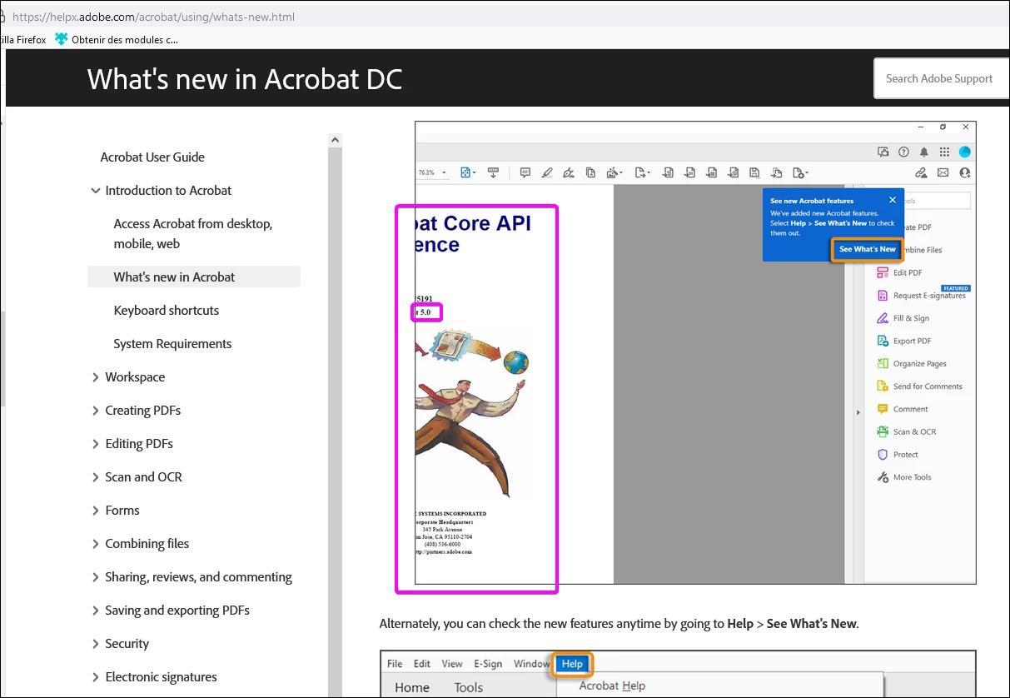Expand the Combining files section

pyautogui.click(x=95, y=544)
